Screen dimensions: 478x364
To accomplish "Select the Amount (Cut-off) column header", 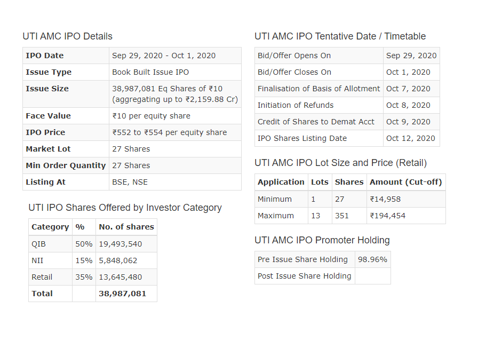I will click(x=405, y=182).
